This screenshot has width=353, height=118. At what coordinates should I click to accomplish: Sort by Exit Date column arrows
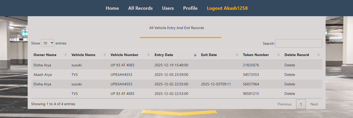(x=237, y=55)
